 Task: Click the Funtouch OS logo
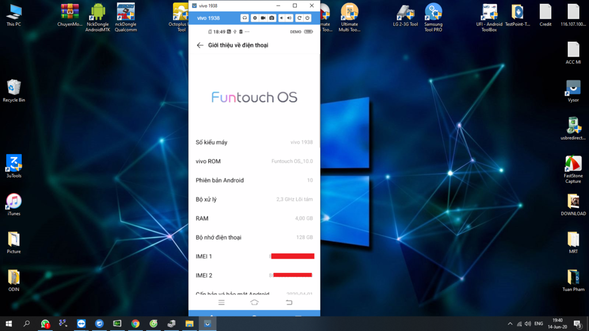point(254,97)
